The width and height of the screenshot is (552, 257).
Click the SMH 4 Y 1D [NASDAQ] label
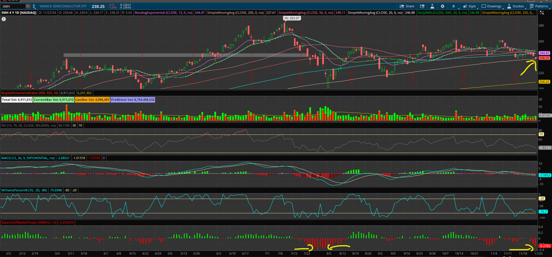[x=19, y=14]
